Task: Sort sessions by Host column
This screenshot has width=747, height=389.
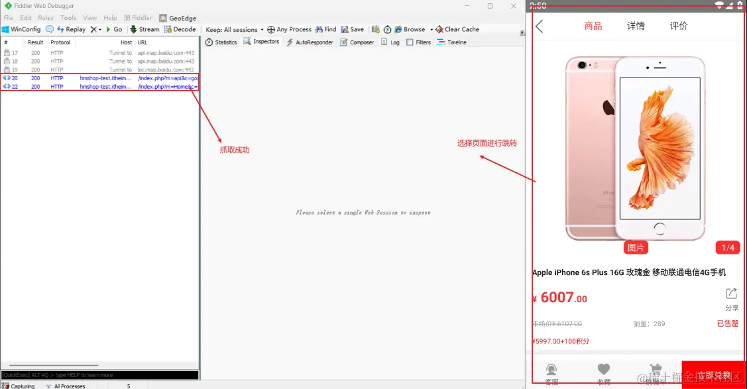Action: coord(105,42)
